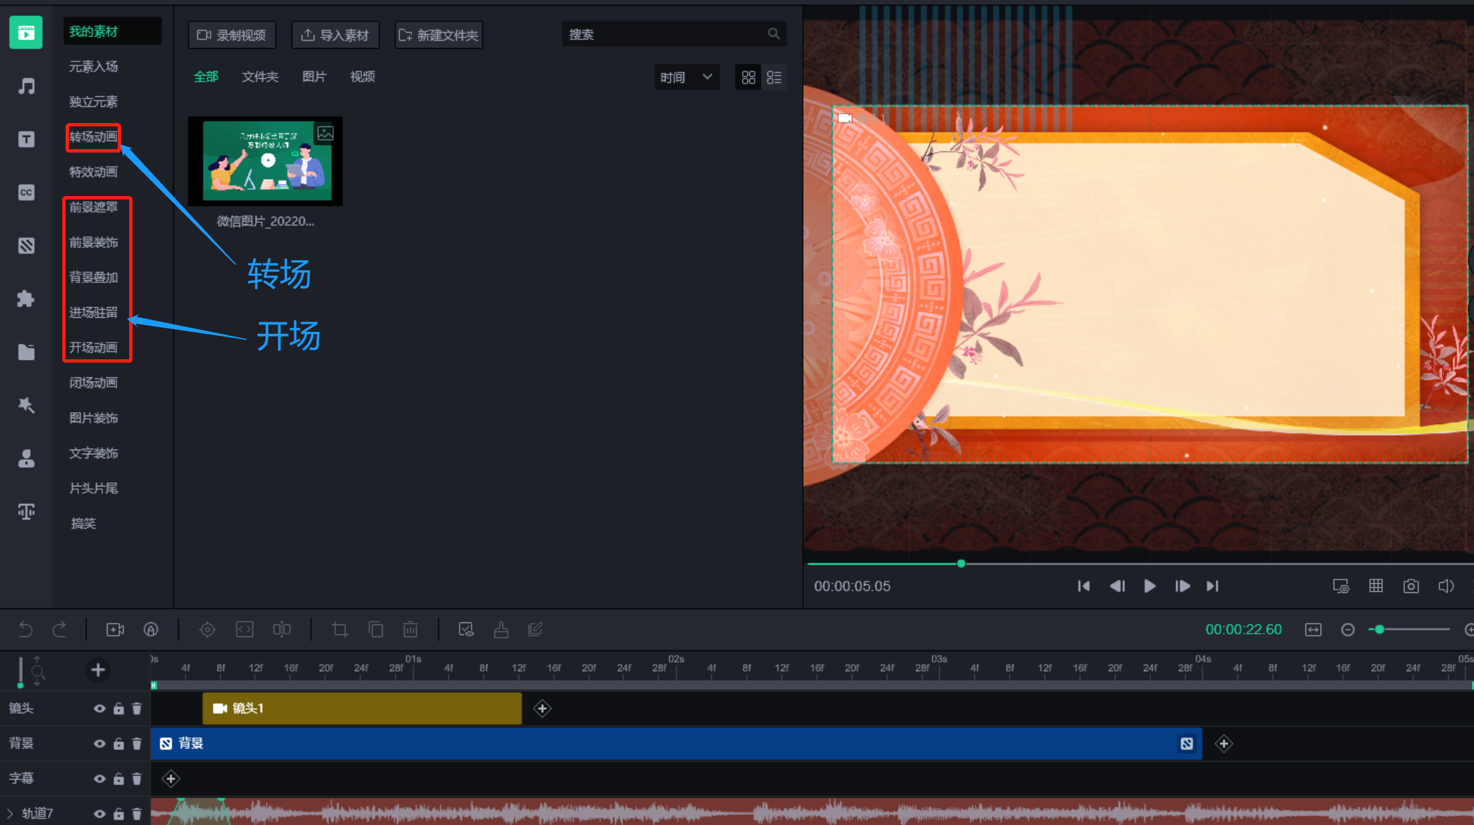Zoom out the timeline with minus icon
The image size is (1474, 825).
click(1348, 630)
